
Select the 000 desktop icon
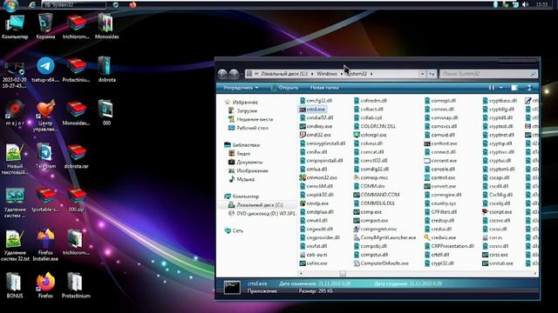tap(106, 113)
